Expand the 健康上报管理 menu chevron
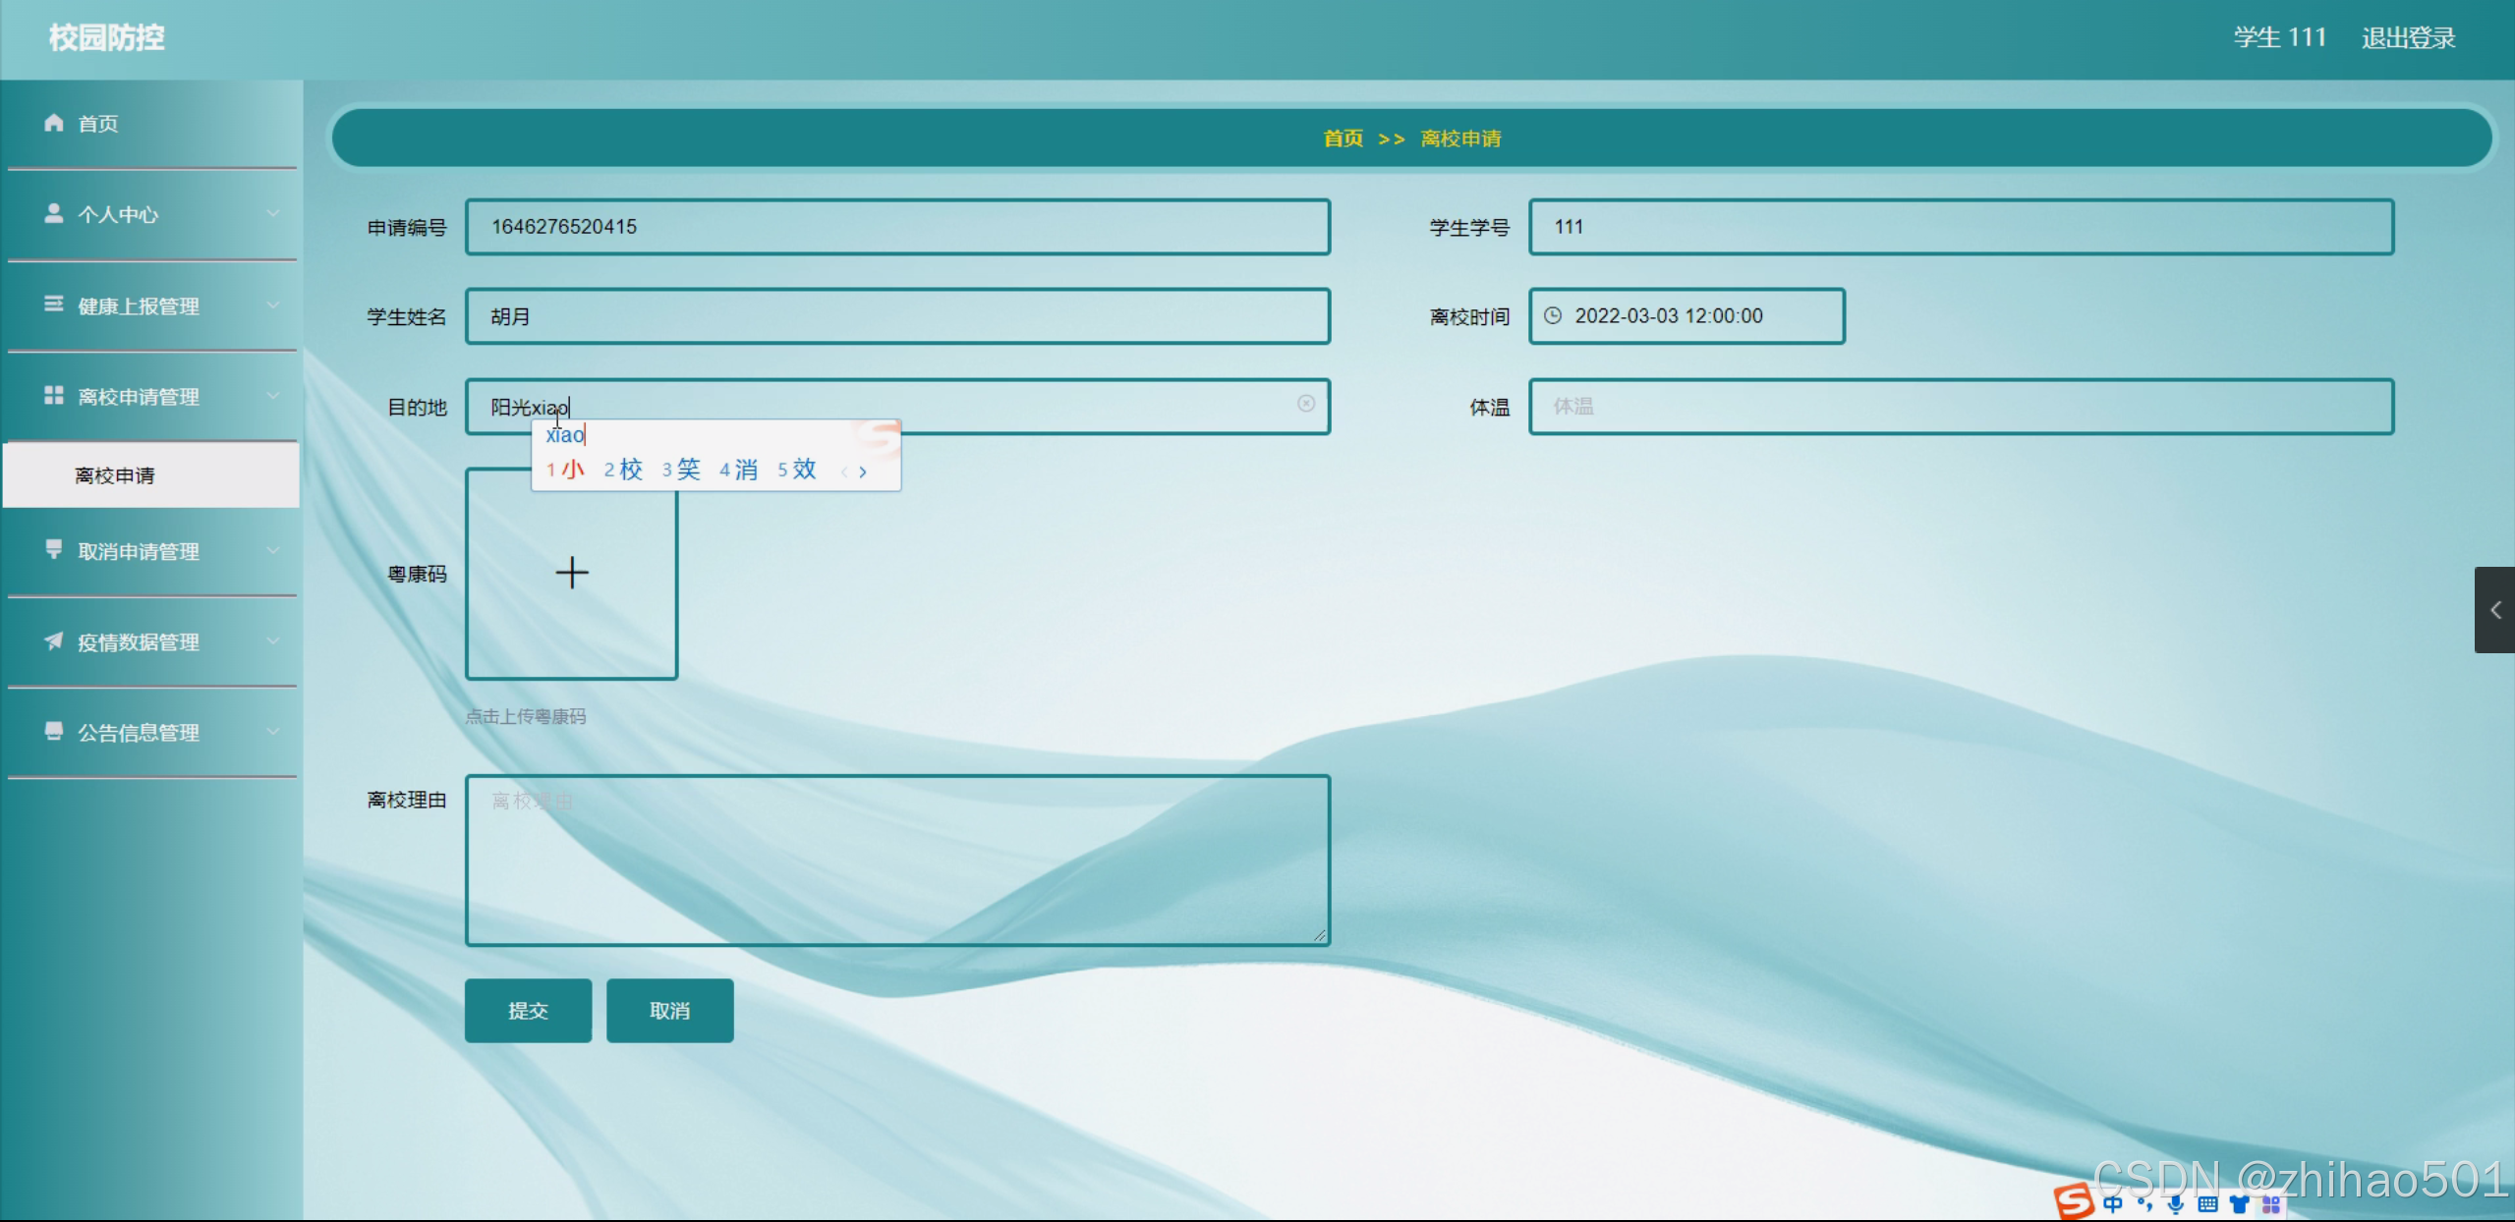Viewport: 2515px width, 1222px height. point(273,305)
